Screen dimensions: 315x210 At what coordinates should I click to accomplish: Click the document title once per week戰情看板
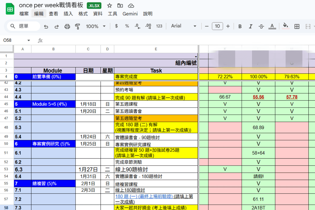pyautogui.click(x=51, y=6)
